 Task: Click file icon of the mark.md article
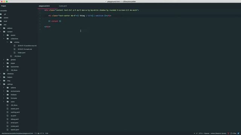15,49
